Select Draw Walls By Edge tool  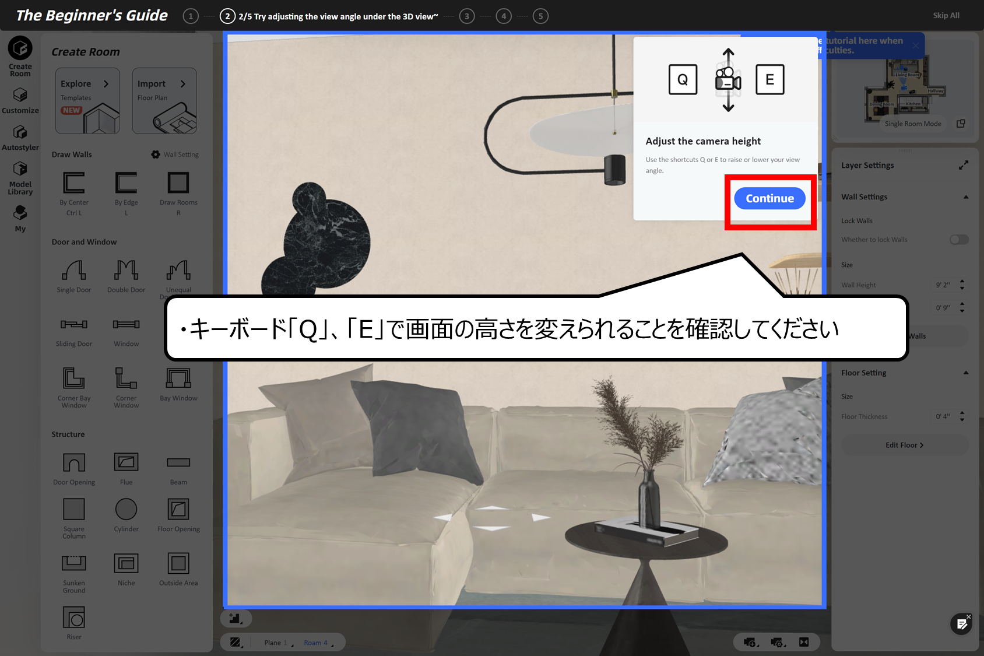(126, 194)
